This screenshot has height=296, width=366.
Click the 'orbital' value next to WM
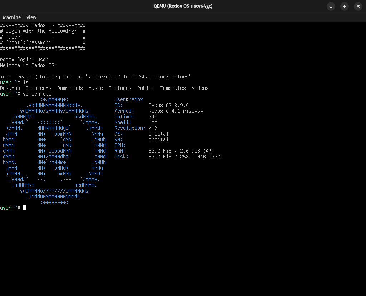(158, 139)
